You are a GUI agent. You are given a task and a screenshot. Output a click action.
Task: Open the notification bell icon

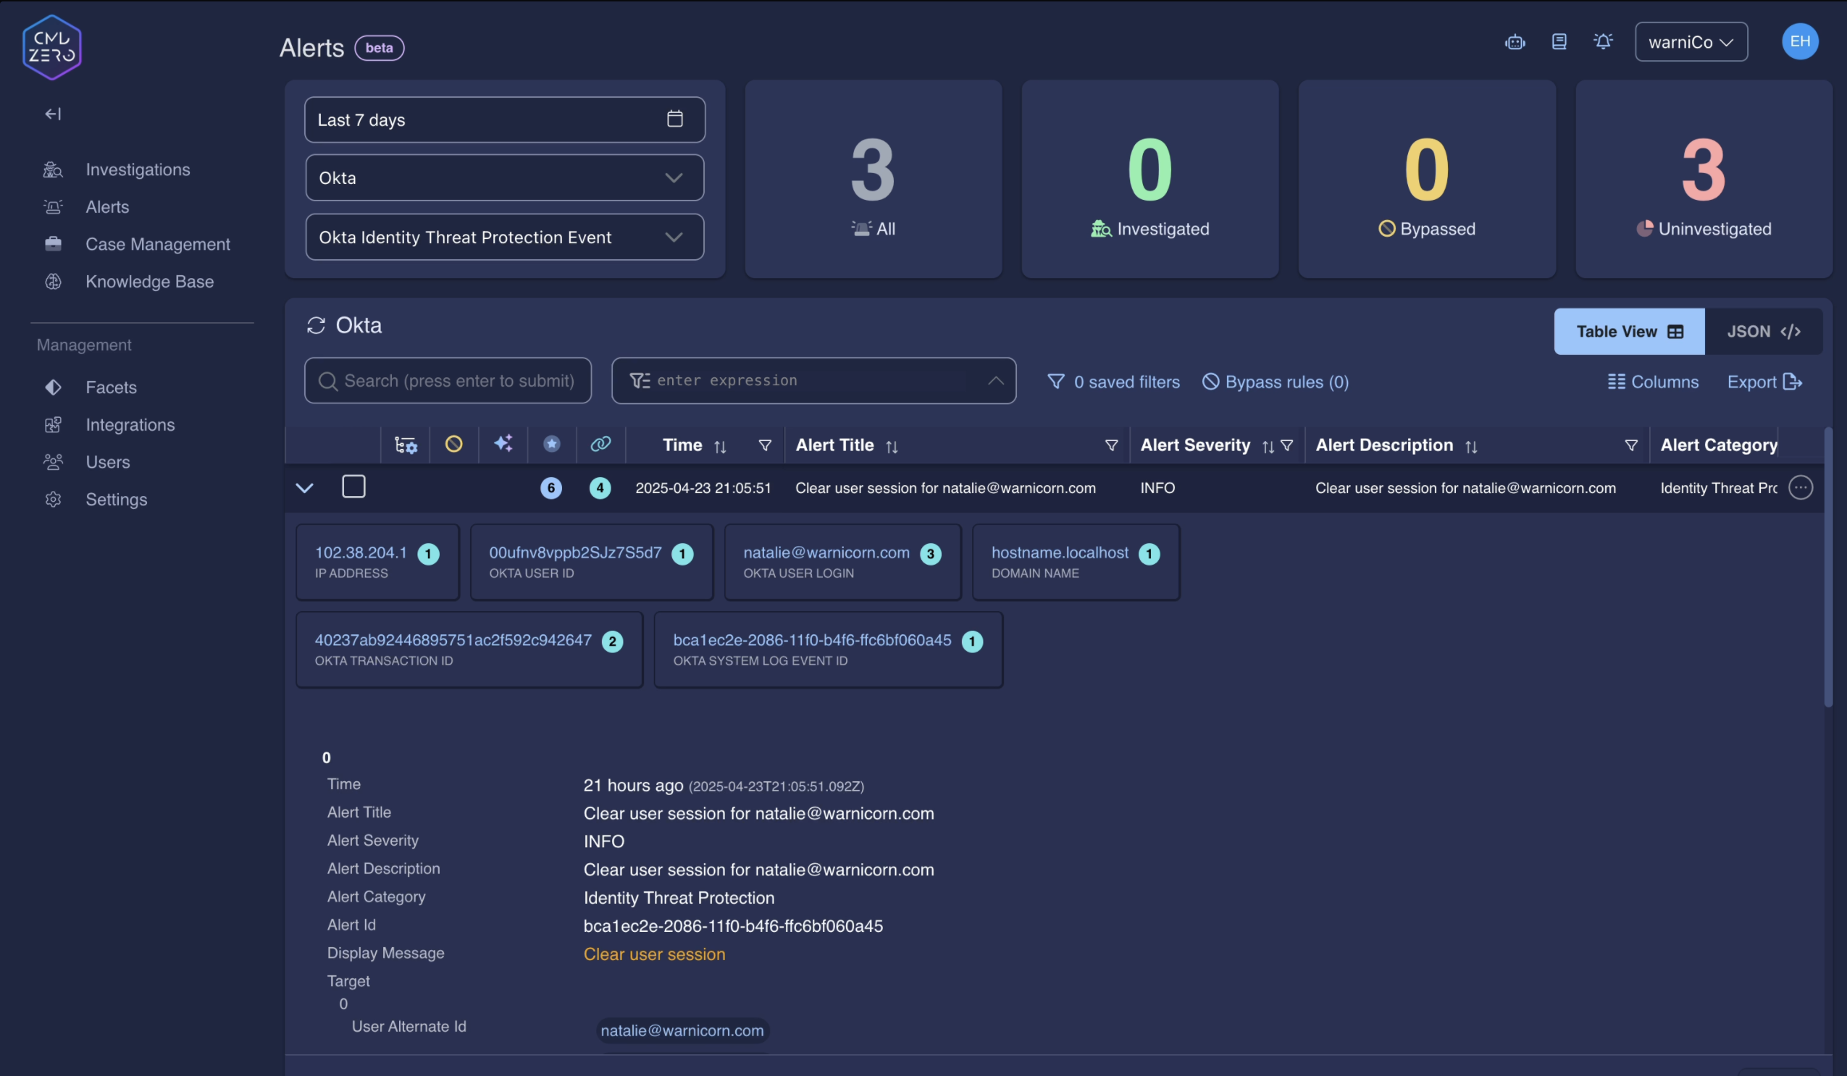coord(1603,42)
